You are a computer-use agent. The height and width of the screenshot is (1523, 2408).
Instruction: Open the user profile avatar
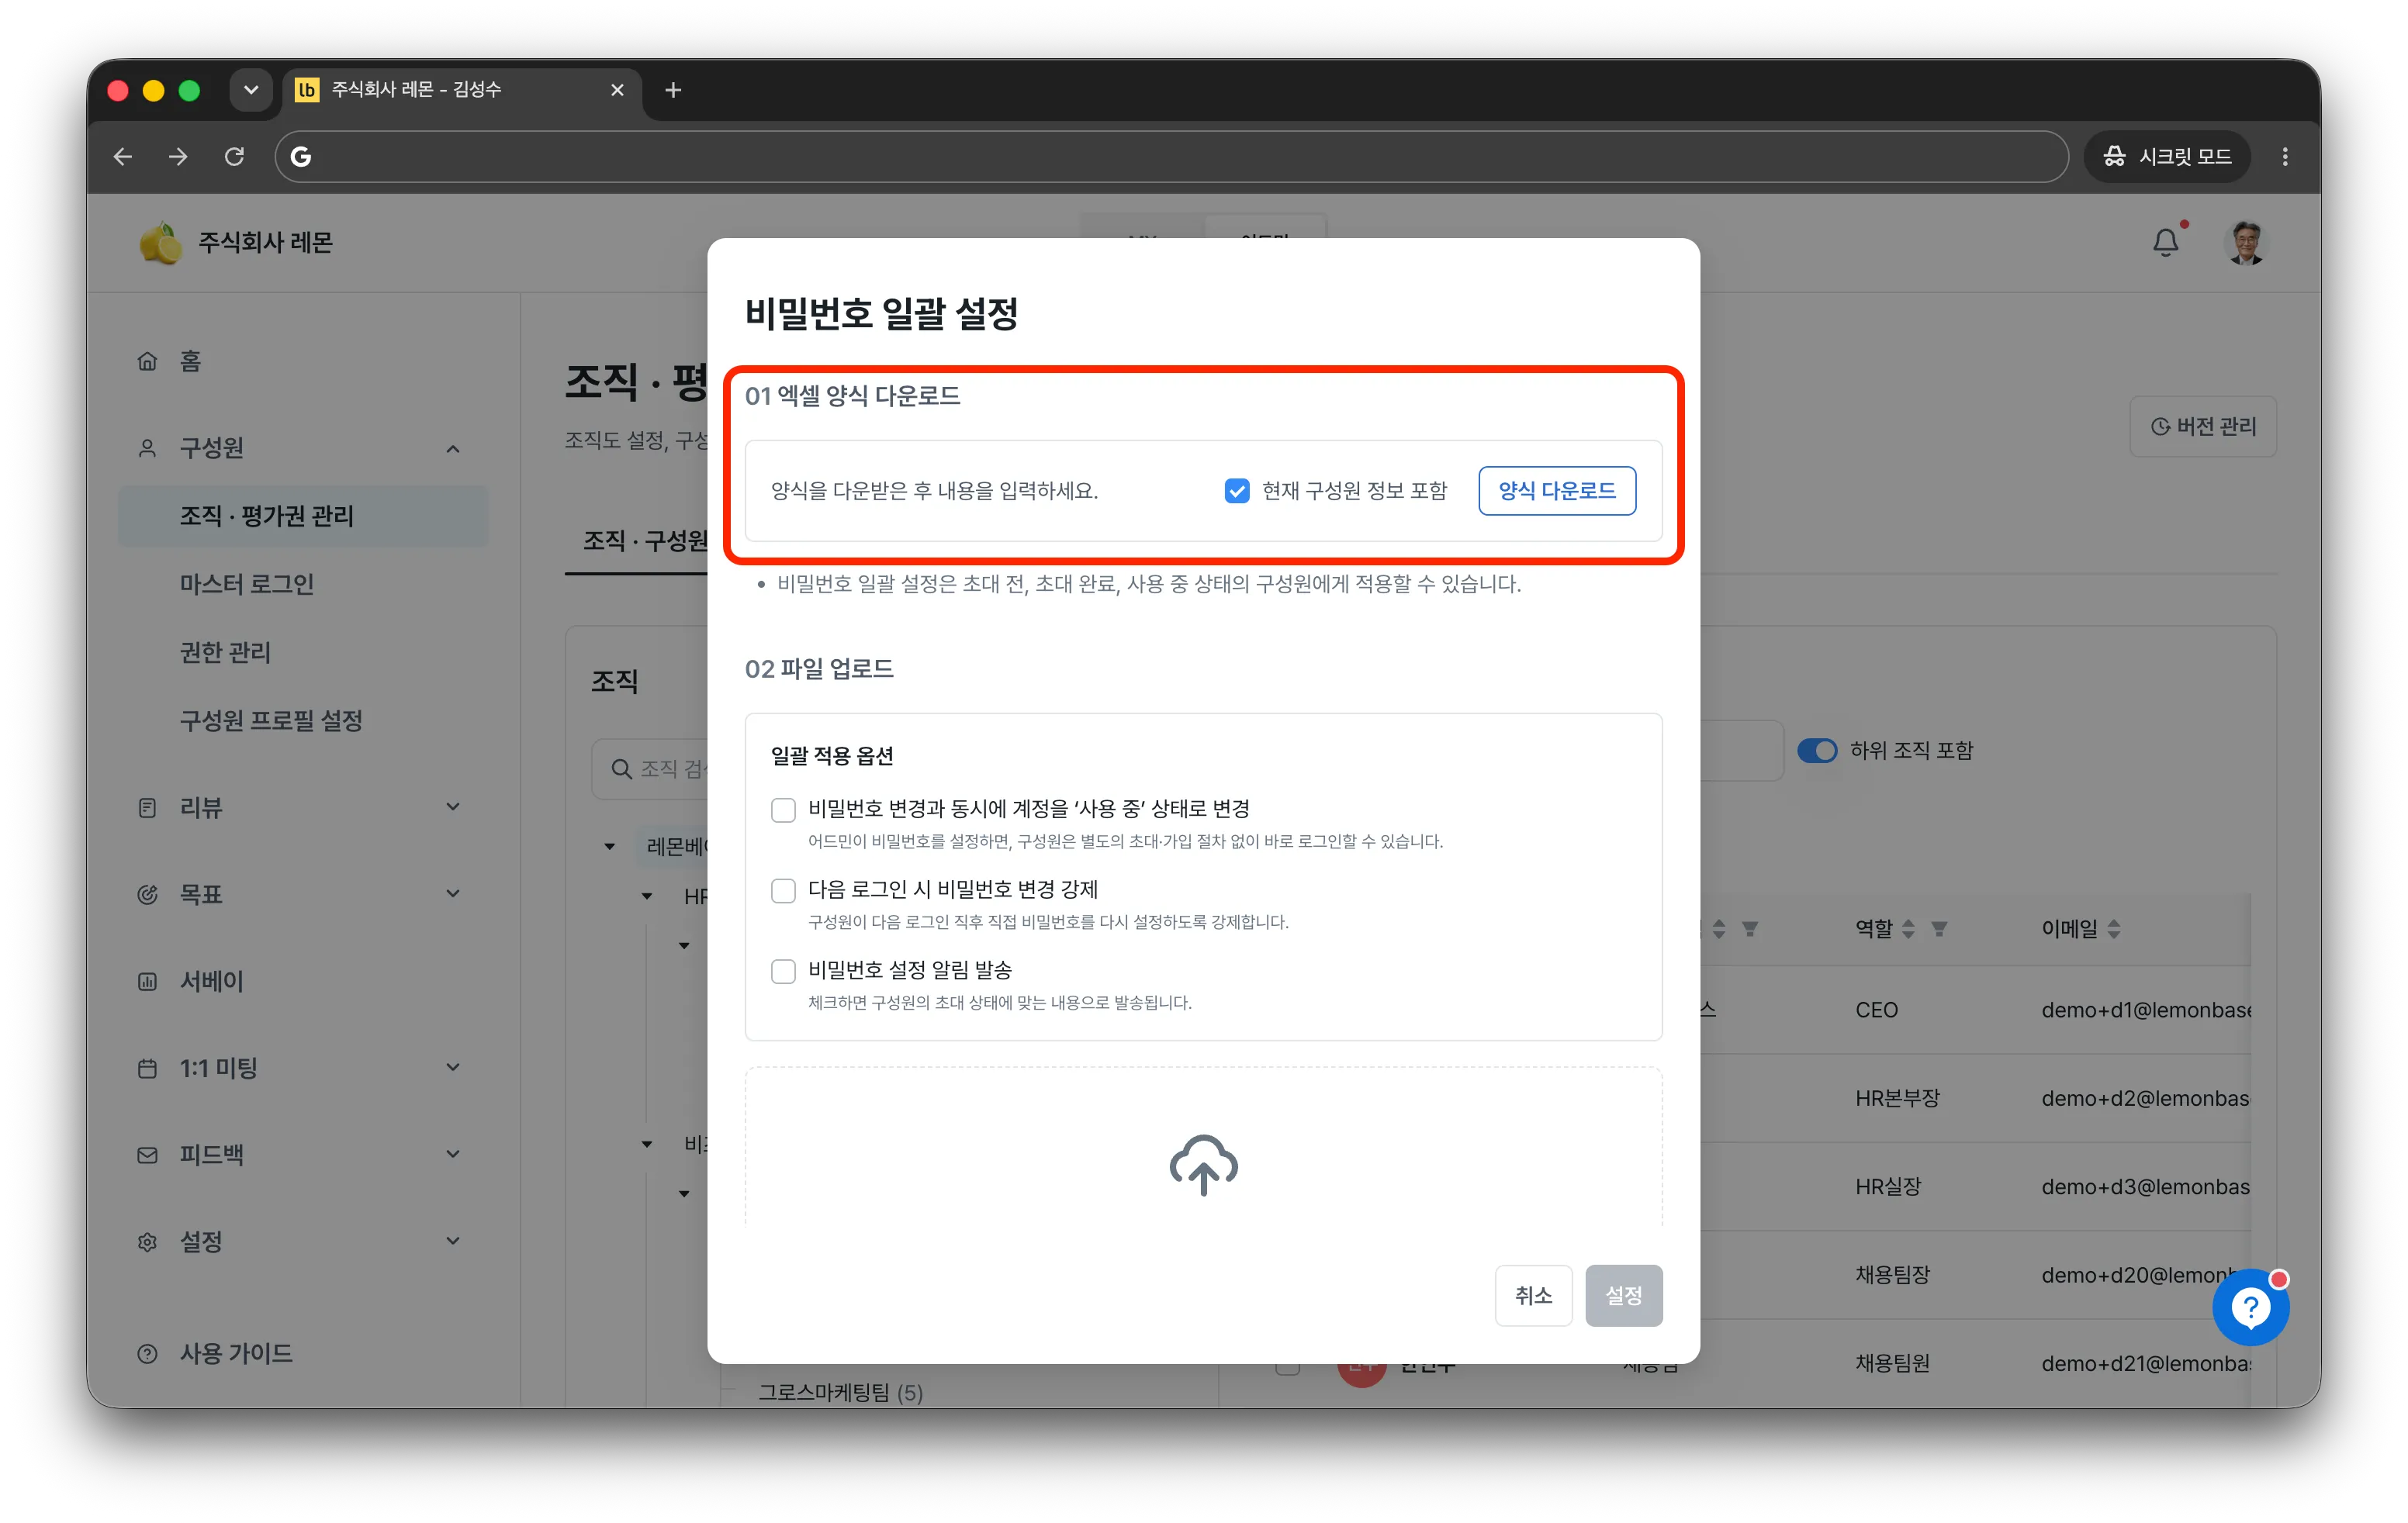[x=2247, y=242]
